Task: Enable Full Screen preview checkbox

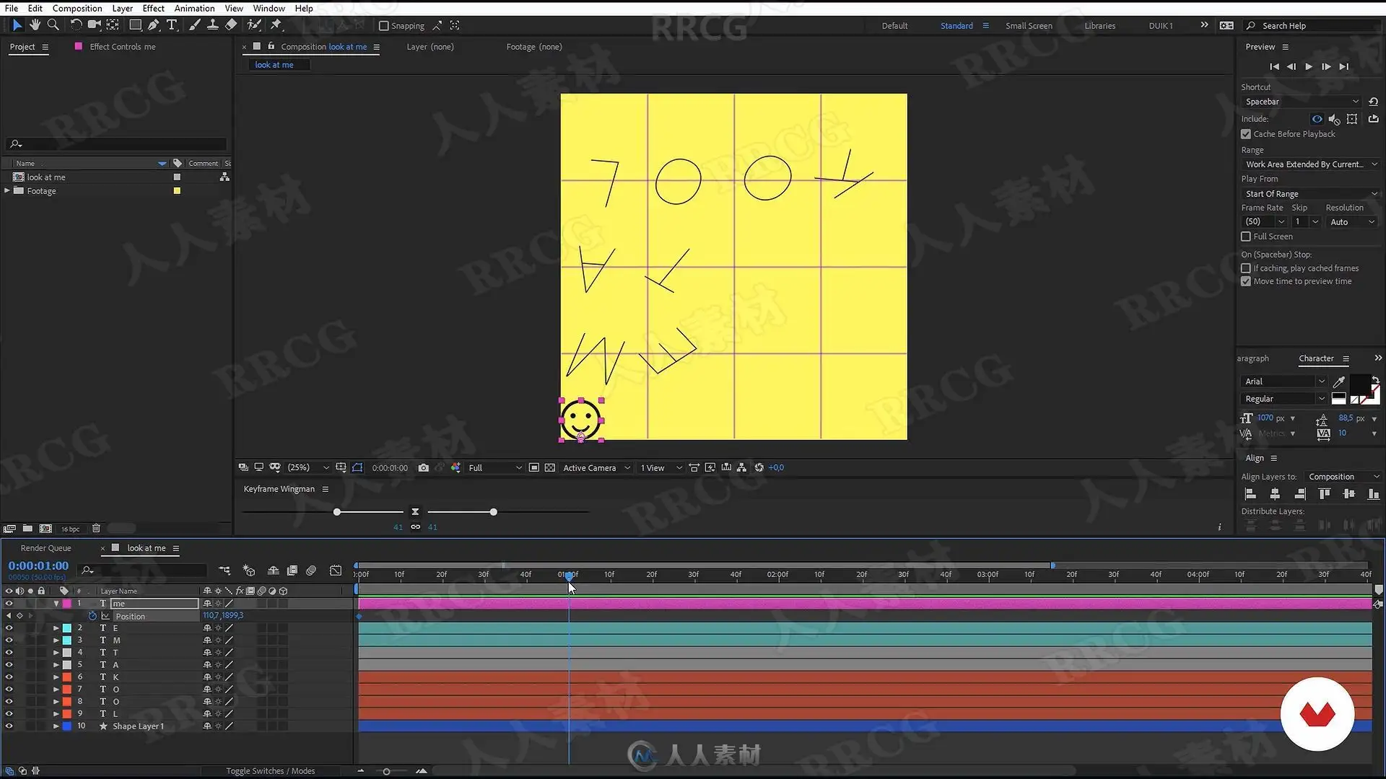Action: 1246,237
